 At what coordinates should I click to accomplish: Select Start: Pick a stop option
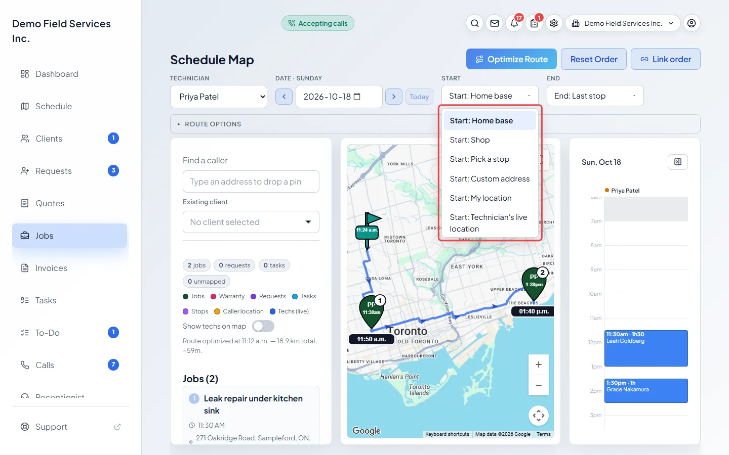(x=490, y=159)
